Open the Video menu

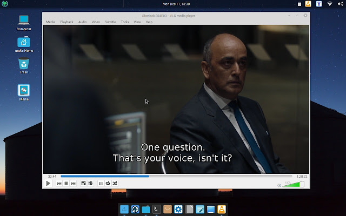96,22
